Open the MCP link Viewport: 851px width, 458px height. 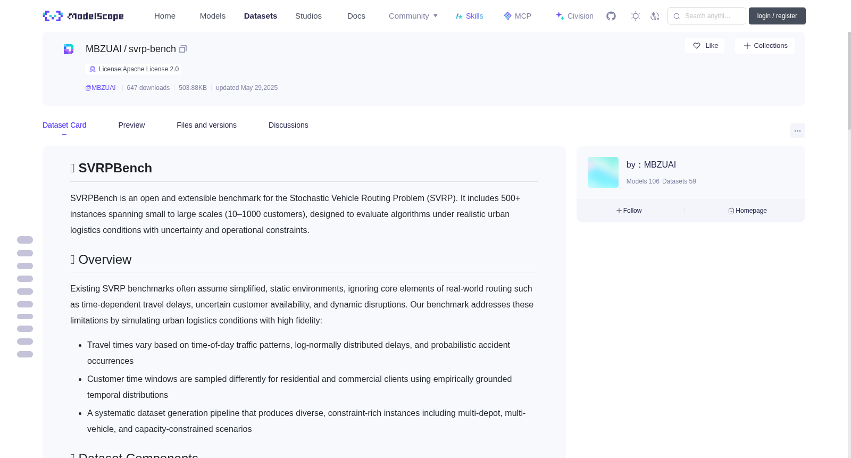pos(518,16)
